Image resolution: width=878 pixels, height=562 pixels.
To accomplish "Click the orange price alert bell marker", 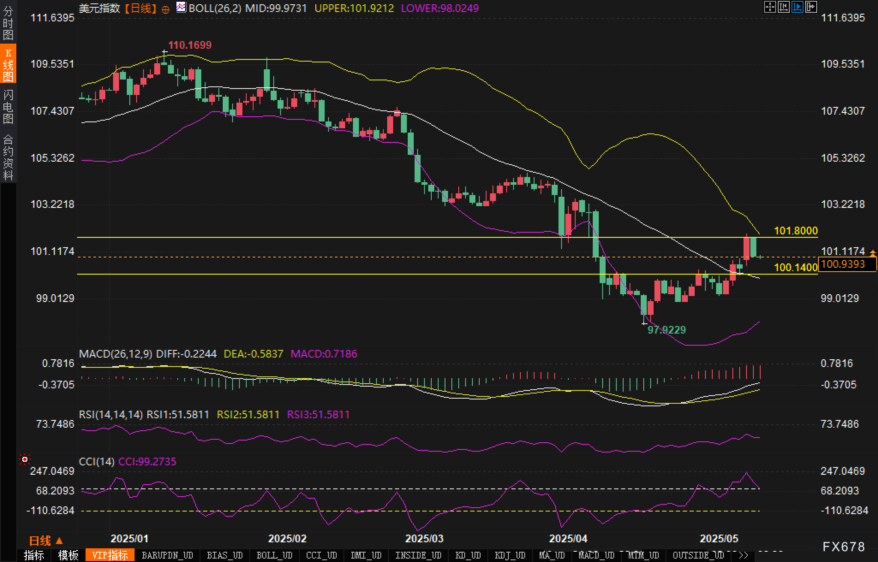I will click(872, 253).
